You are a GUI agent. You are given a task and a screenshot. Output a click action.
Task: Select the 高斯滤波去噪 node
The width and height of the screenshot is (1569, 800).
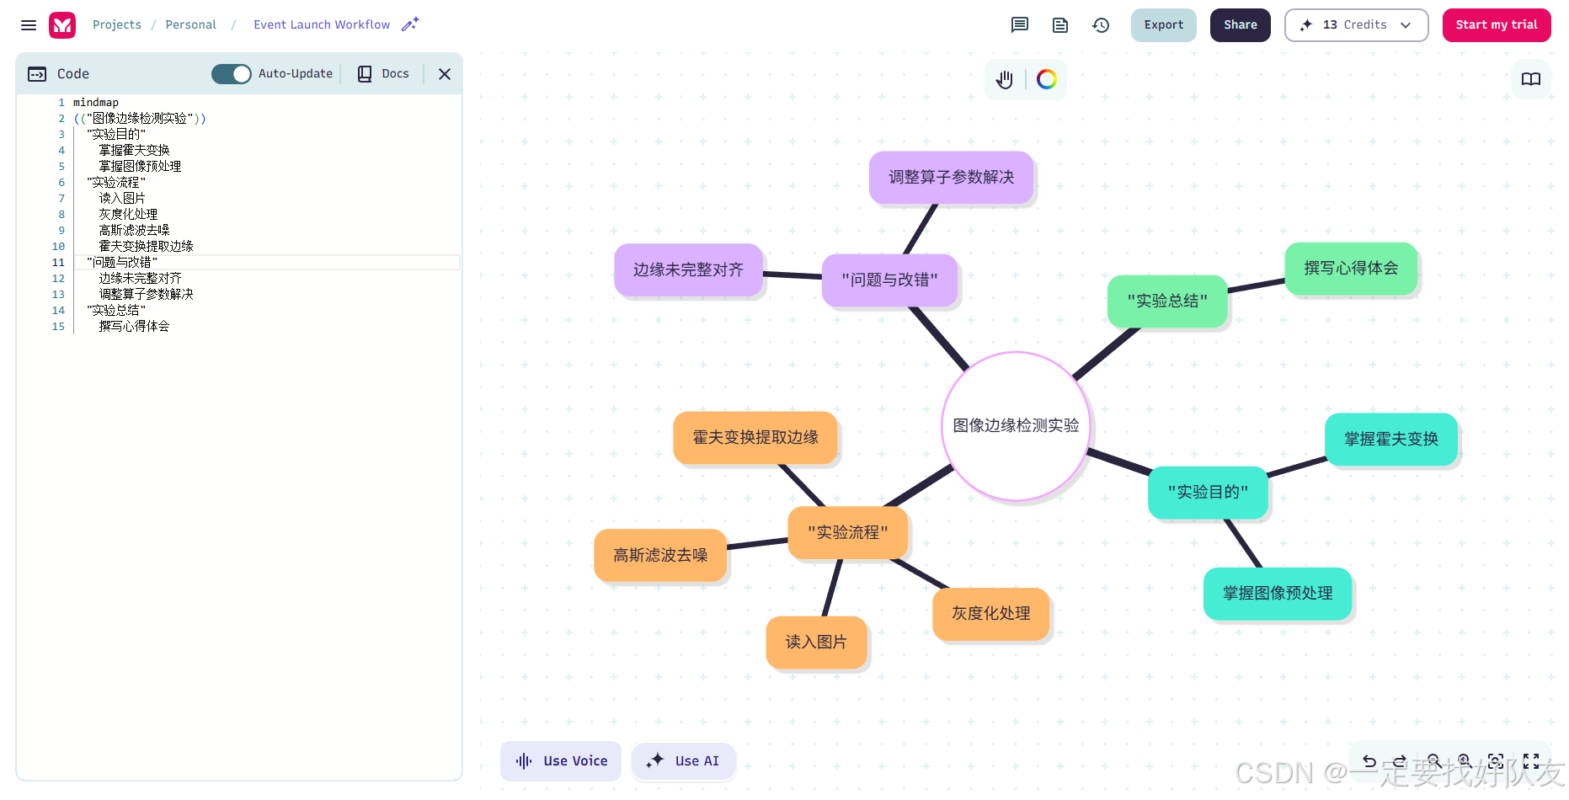coord(660,555)
